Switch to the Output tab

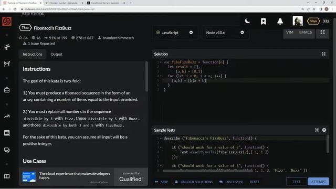point(56,54)
